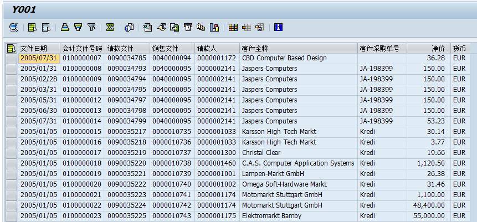
Task: Send the list to a mail recipient
Action: tap(188, 27)
